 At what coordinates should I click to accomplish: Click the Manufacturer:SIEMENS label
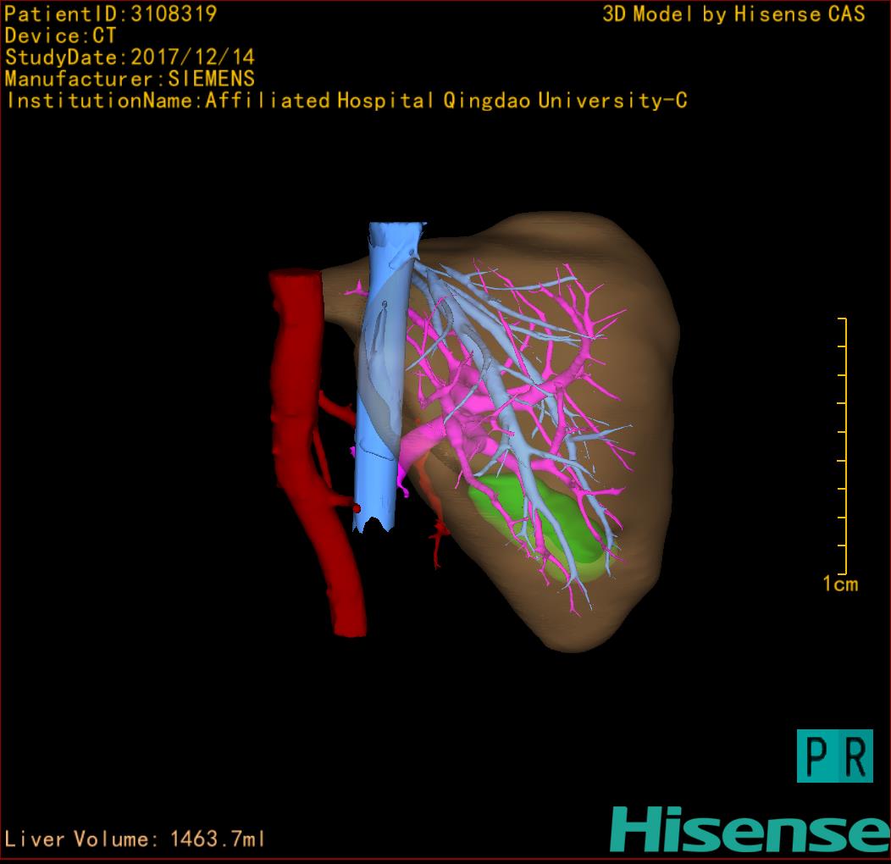tap(130, 79)
